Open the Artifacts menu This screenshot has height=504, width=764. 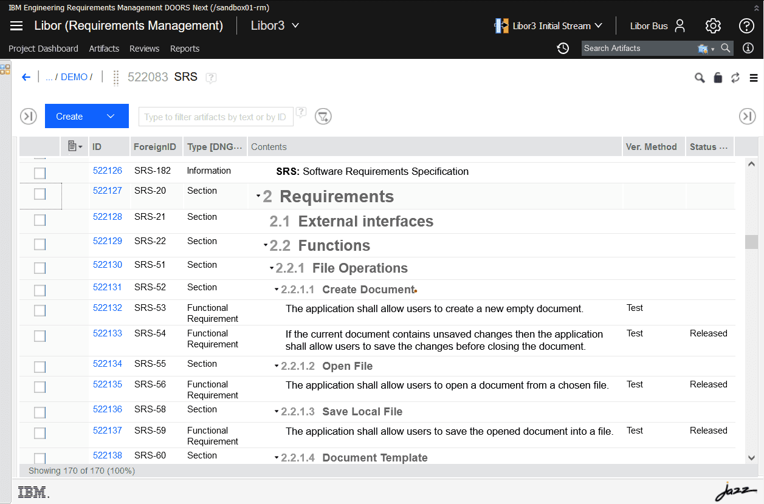(x=104, y=49)
